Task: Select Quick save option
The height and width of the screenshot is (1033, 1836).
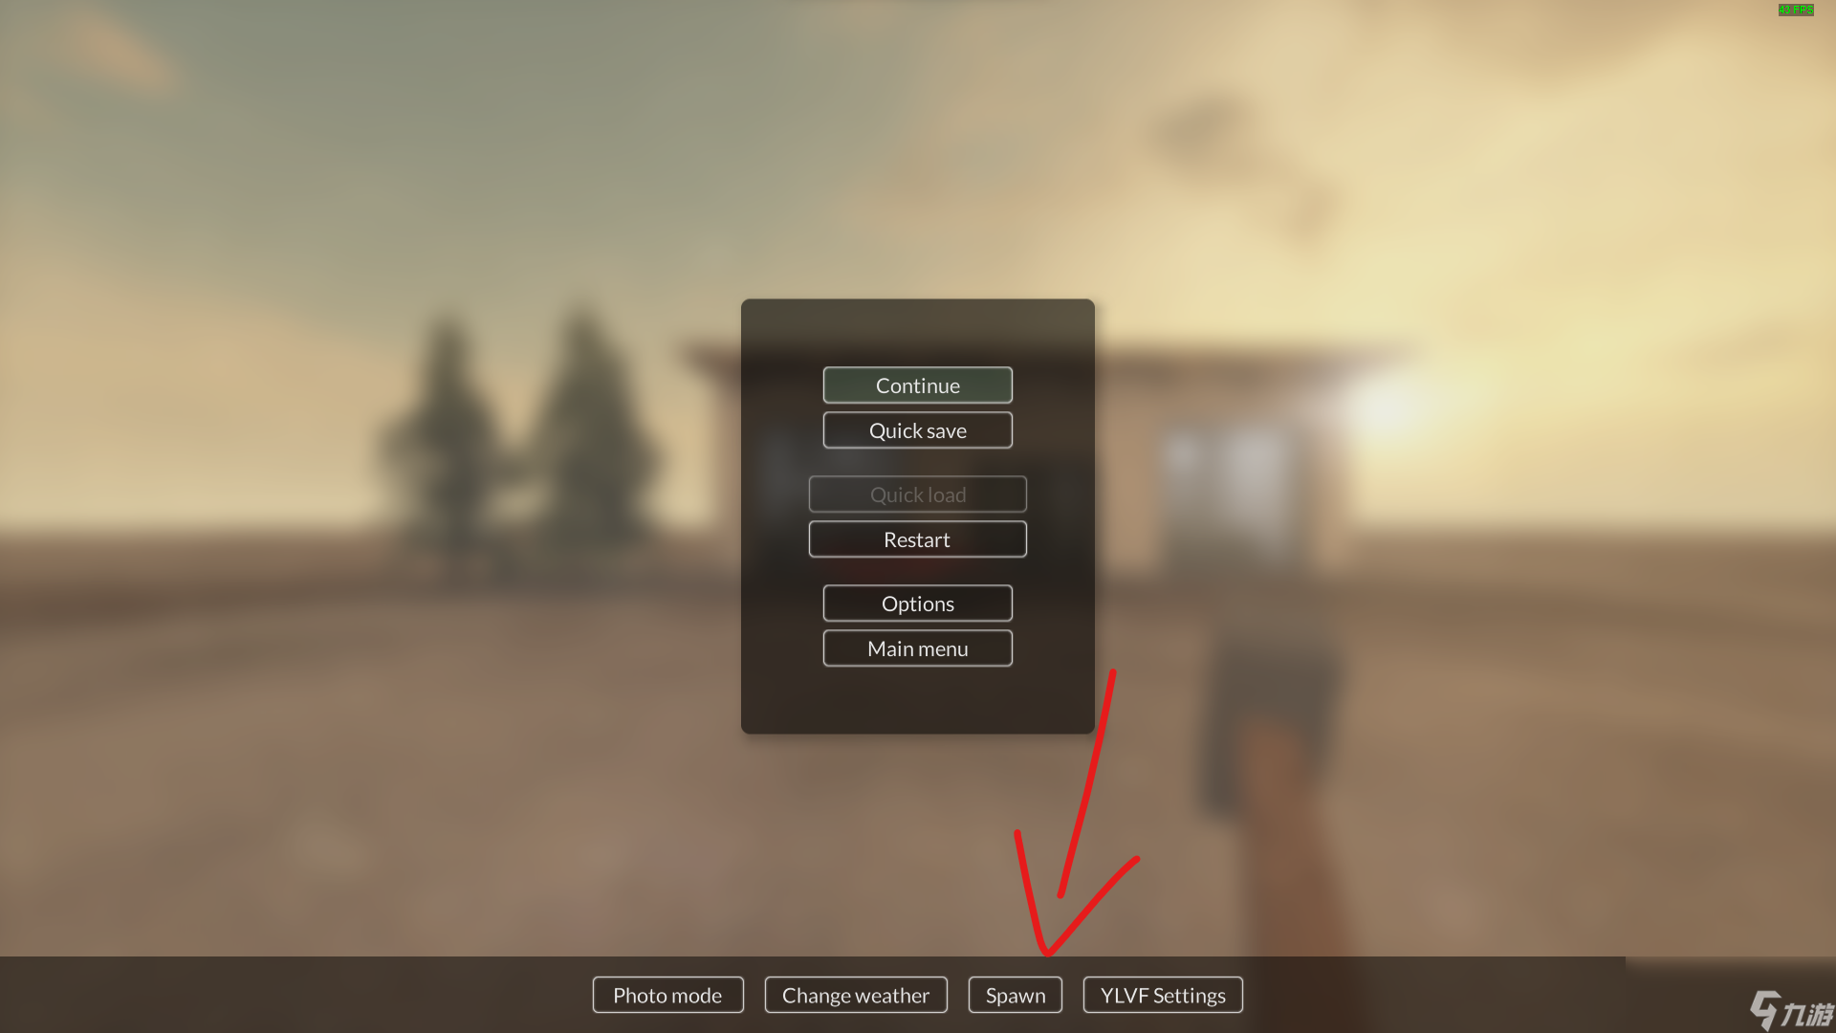Action: (918, 430)
